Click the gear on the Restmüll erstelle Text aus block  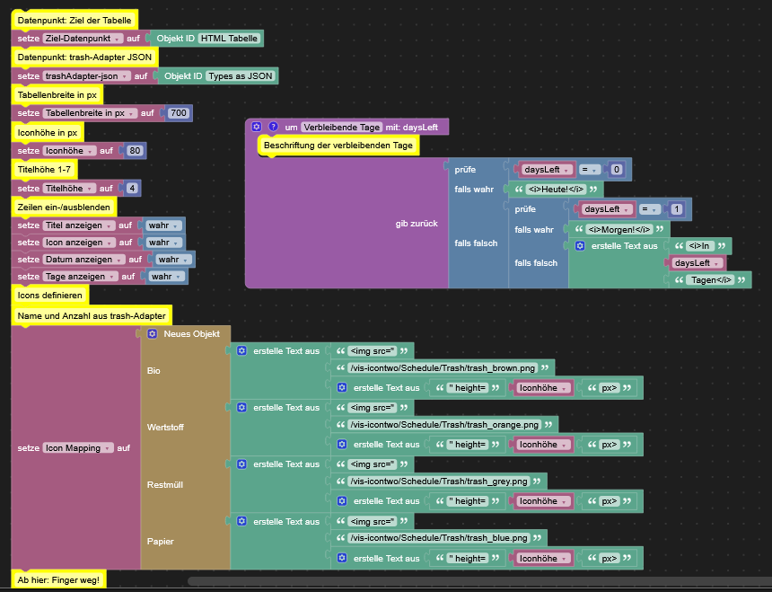coord(241,464)
